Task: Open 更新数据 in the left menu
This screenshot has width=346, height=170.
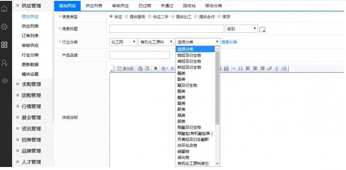Action: pyautogui.click(x=30, y=65)
